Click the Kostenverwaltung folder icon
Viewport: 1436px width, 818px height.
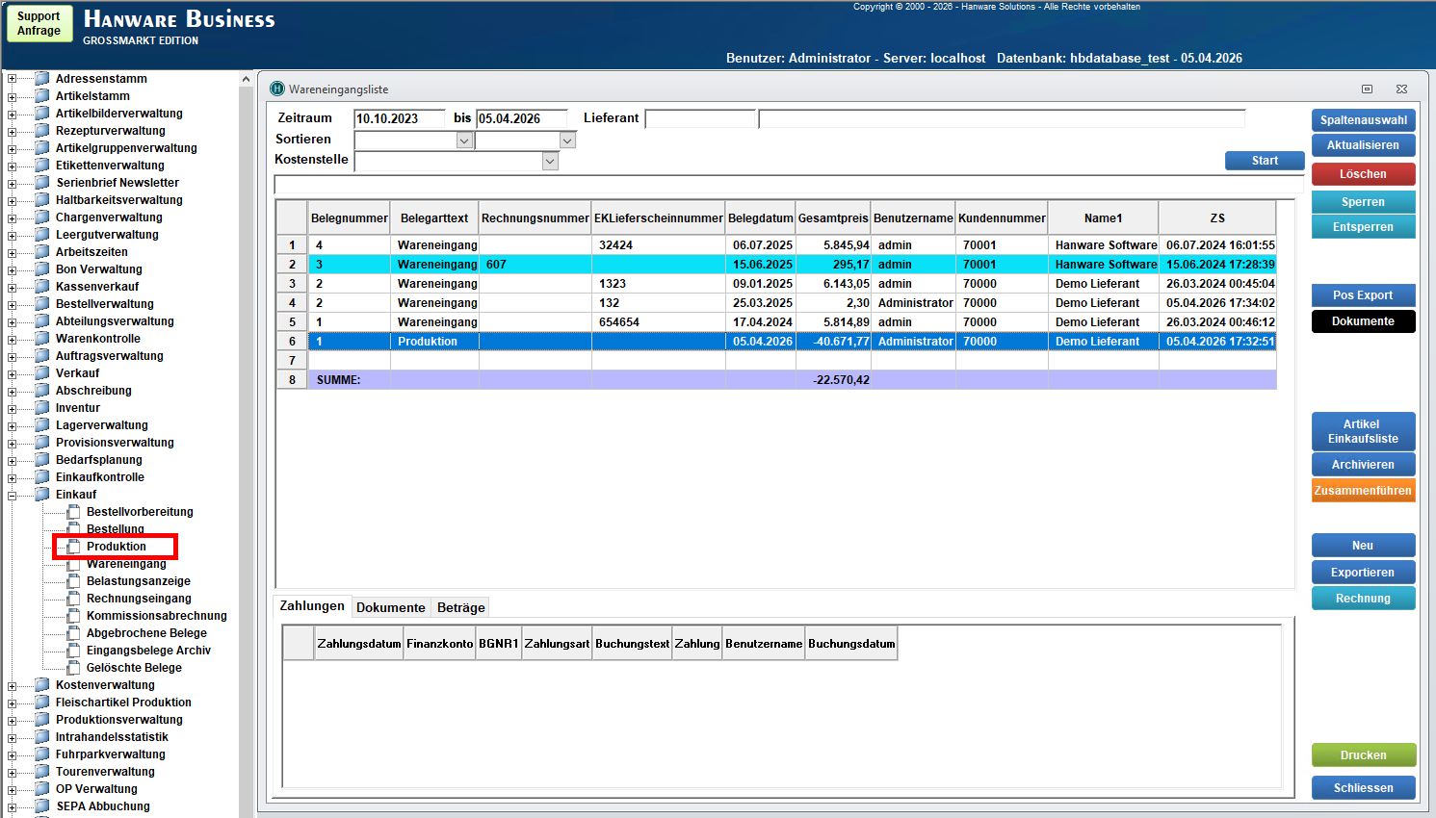tap(41, 685)
